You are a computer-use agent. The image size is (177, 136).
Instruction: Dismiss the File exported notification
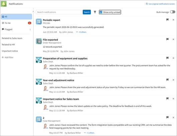tap(173, 39)
